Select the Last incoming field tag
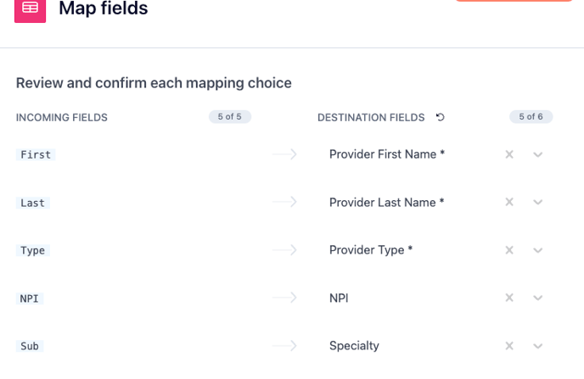 [x=33, y=203]
